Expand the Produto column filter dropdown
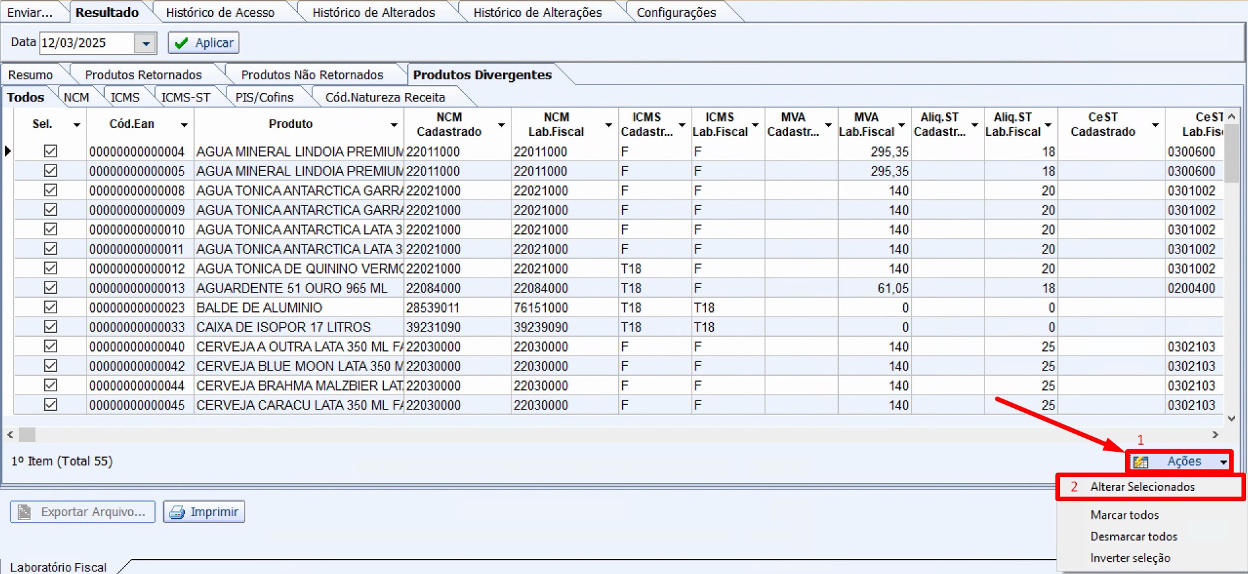 click(x=394, y=125)
